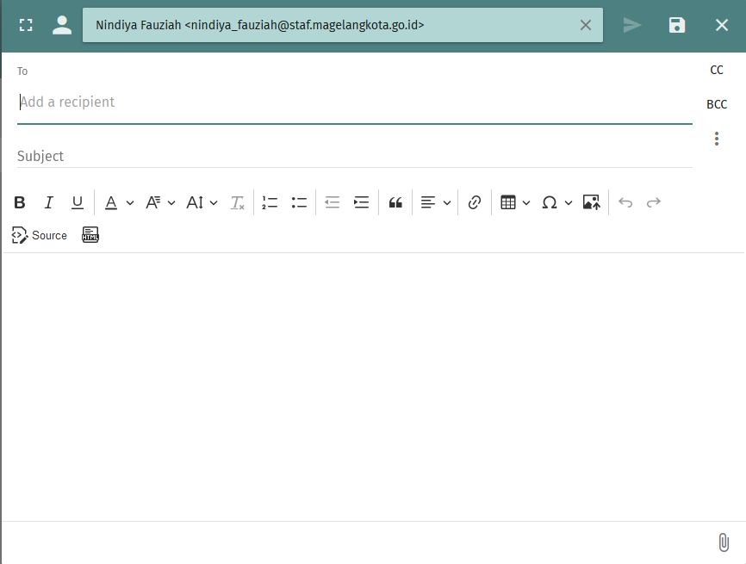Viewport: 746px width, 564px height.
Task: Open the insert table dropdown
Action: click(514, 201)
